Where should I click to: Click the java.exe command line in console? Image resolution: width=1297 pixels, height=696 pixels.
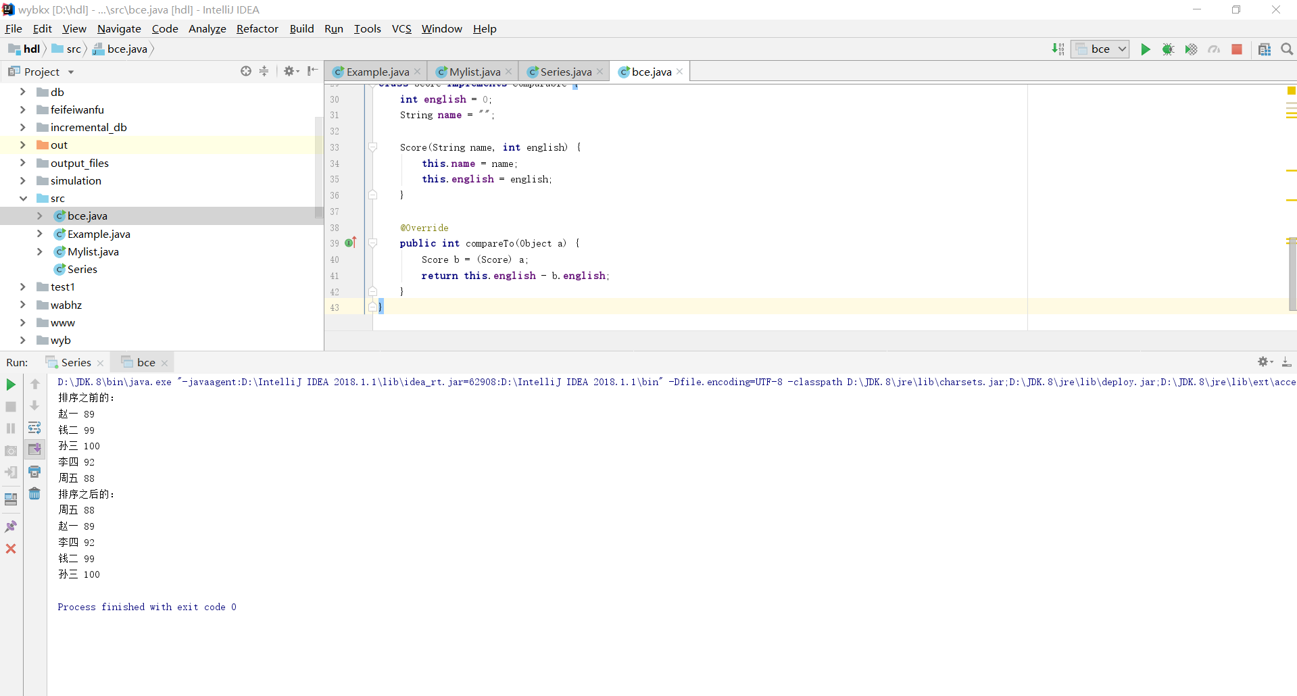(x=677, y=382)
